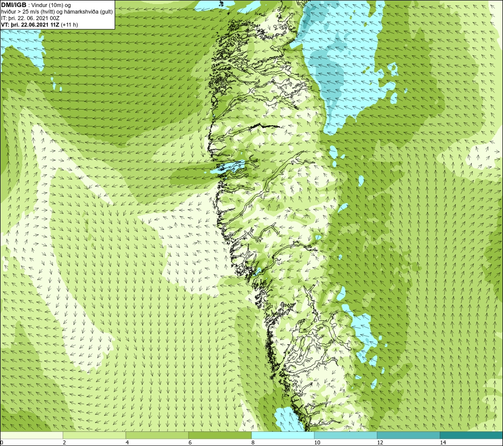
Task: Select the 10–12 m/s cyan legend band
Action: click(346, 435)
